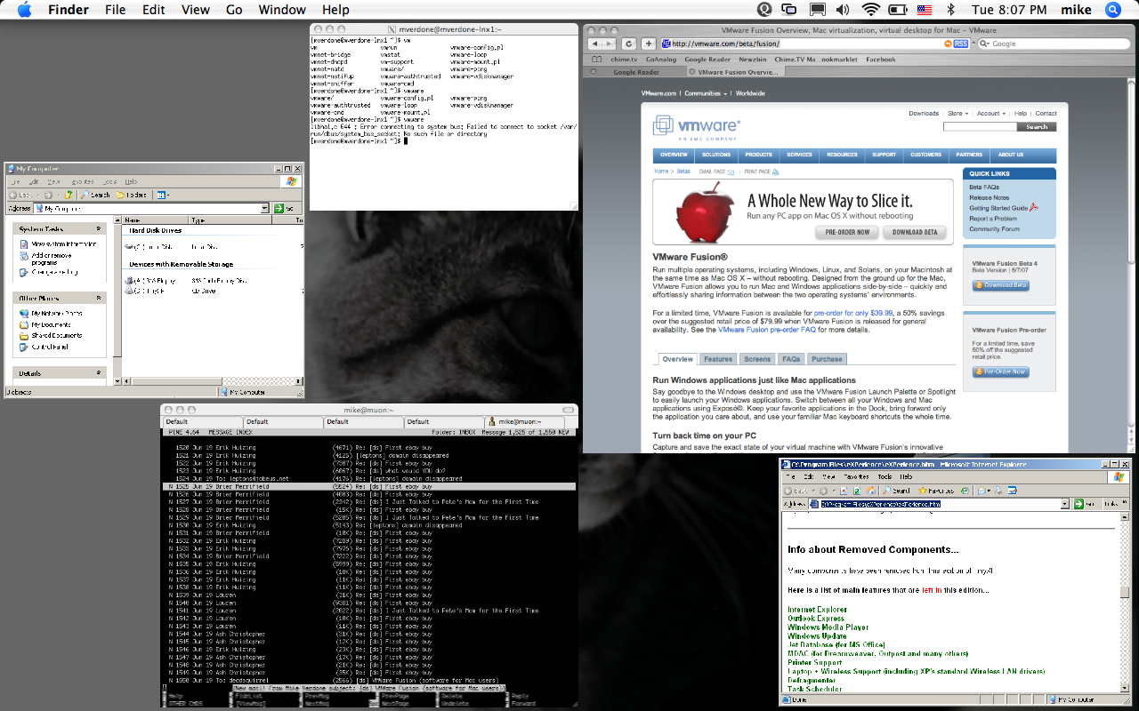Click the Release Notes quick link
1139x711 pixels.
pyautogui.click(x=989, y=197)
